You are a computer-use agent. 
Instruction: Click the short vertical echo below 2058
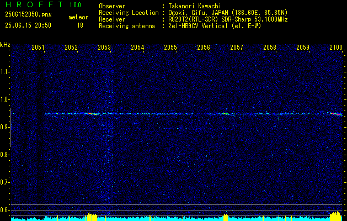coord(279,119)
